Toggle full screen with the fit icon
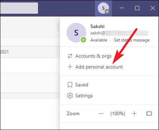The image size is (159, 130). 149,113
